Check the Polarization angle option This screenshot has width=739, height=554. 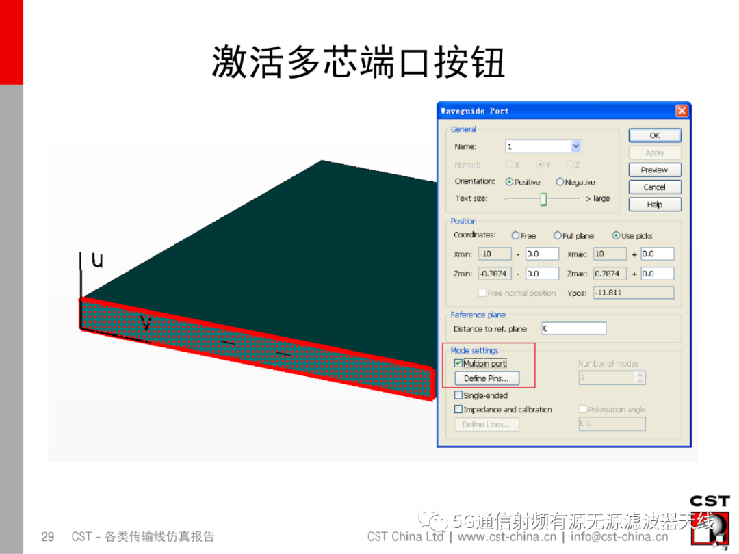pos(582,409)
